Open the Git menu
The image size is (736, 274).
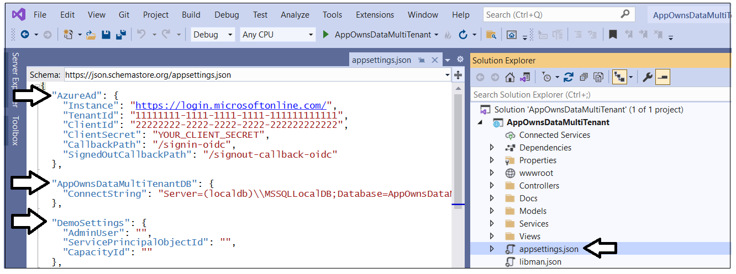click(124, 15)
